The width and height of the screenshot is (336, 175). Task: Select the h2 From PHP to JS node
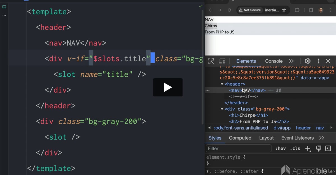[259, 121]
